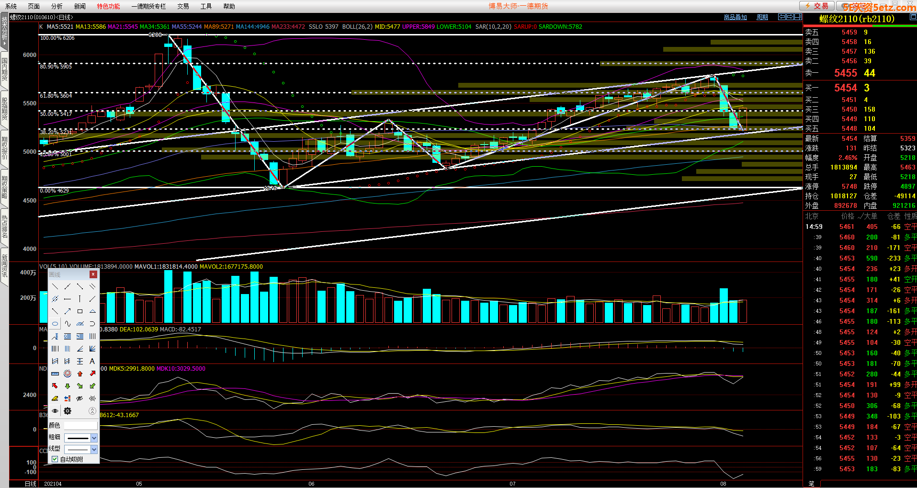Select the text annotation 'A' tool
This screenshot has height=488, width=917.
[x=92, y=361]
